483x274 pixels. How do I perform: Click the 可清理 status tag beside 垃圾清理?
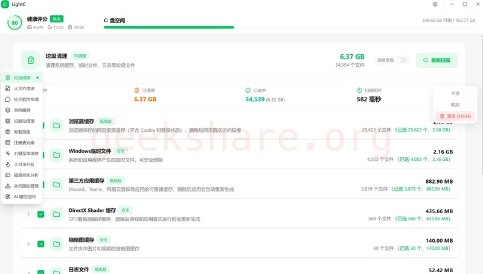pos(80,56)
